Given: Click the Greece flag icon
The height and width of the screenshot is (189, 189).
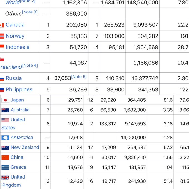Looking at the screenshot, I should (x=5, y=167).
